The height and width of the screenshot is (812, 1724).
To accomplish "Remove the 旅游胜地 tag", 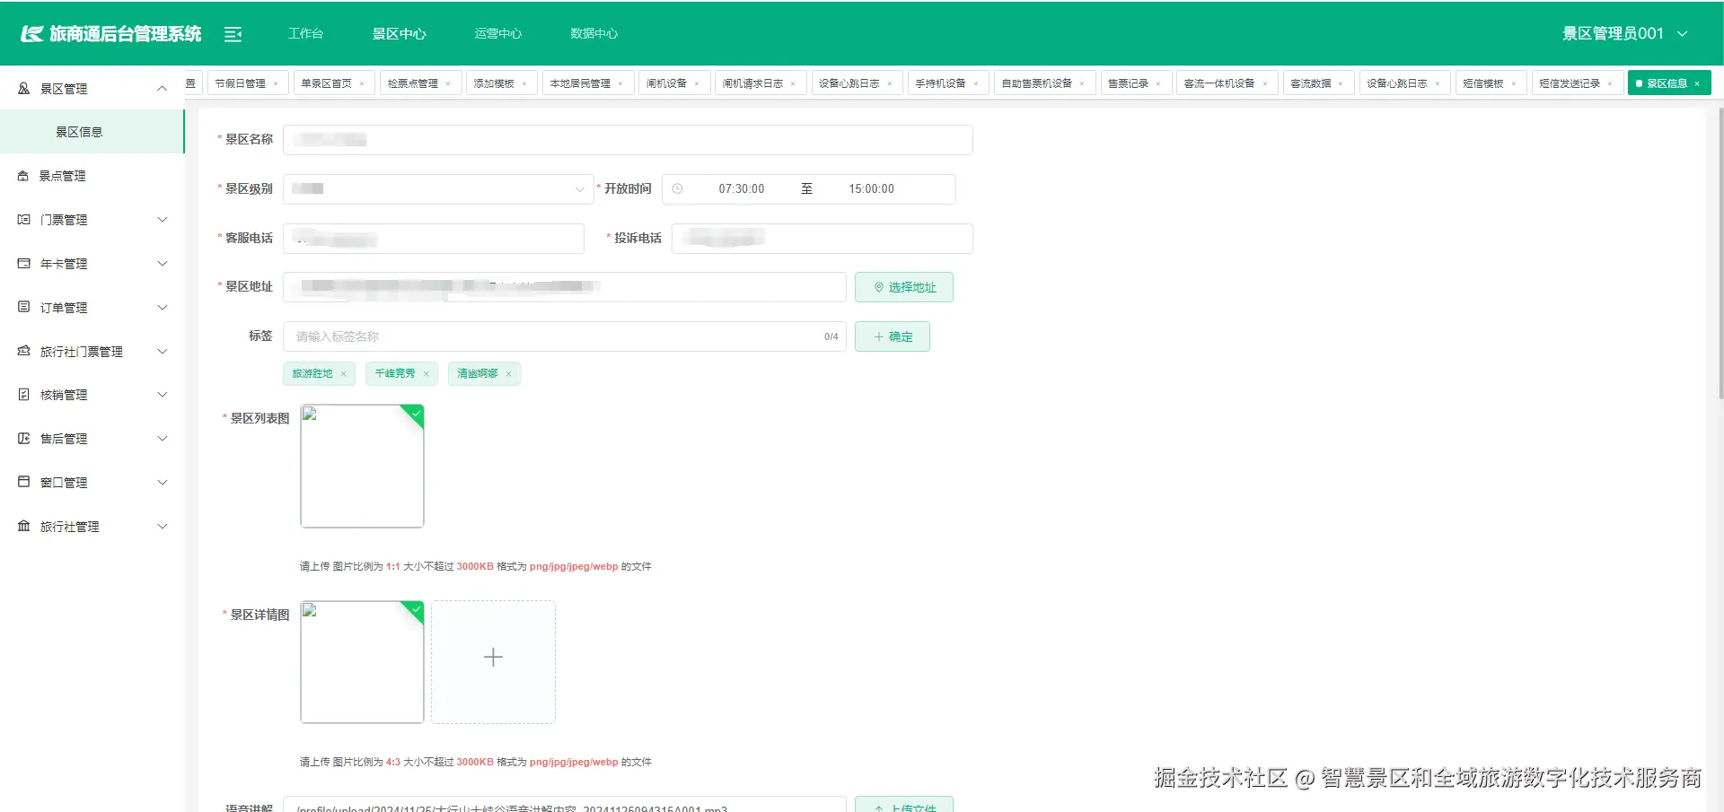I will coord(342,373).
